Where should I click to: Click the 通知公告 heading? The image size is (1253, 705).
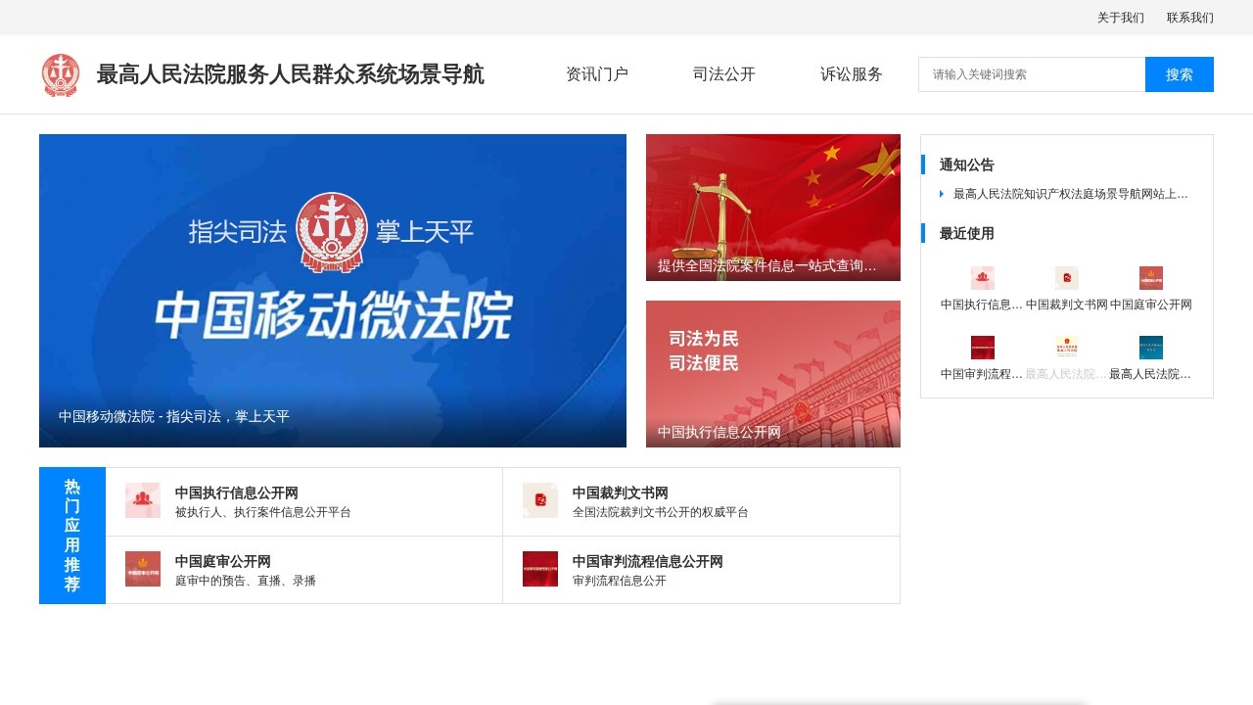pyautogui.click(x=967, y=164)
